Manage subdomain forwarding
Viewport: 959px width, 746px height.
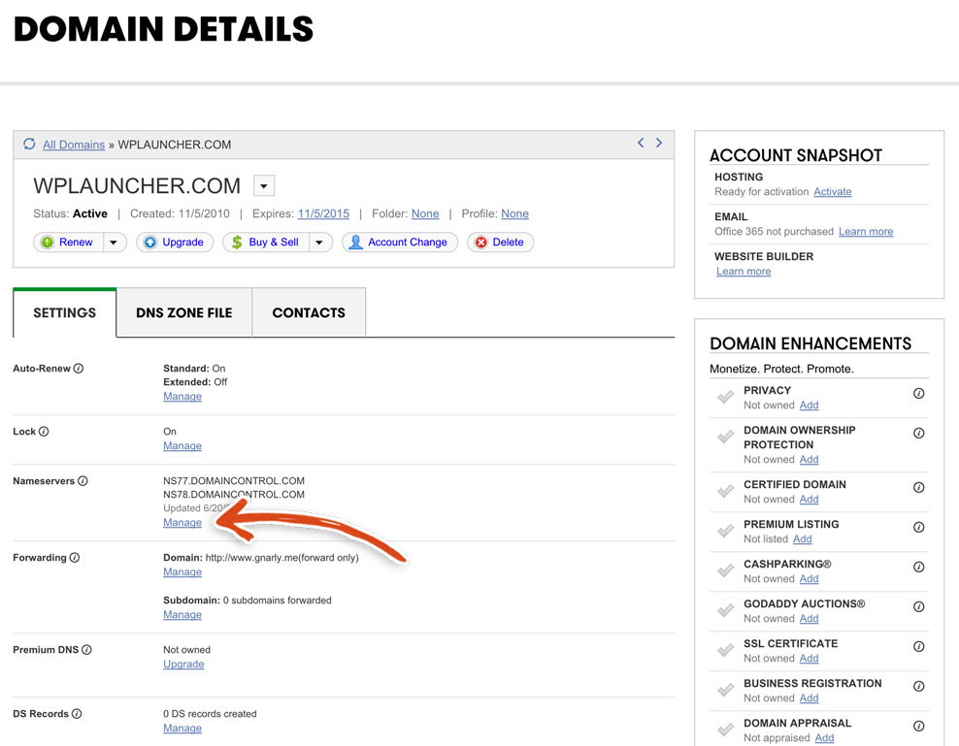click(182, 614)
